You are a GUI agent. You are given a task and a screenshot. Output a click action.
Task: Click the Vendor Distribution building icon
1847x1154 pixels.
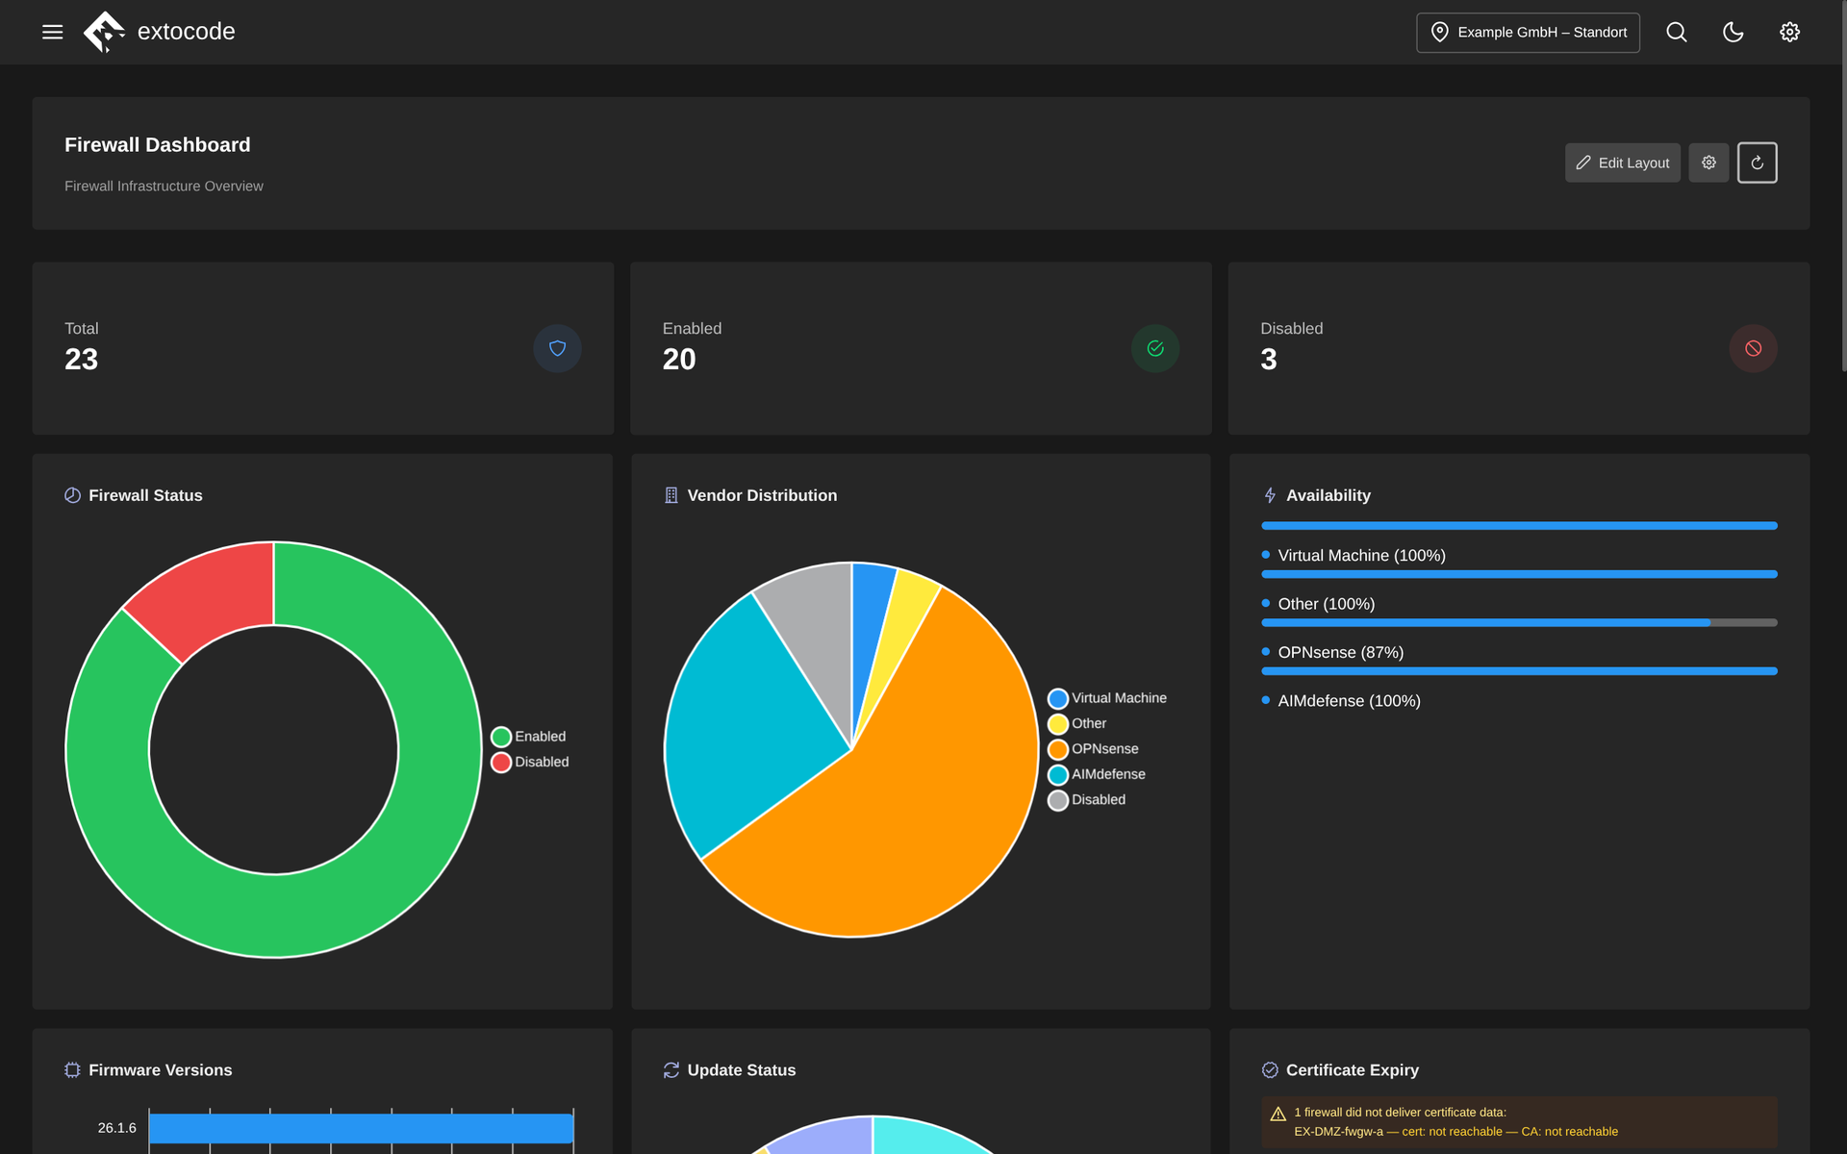point(671,495)
